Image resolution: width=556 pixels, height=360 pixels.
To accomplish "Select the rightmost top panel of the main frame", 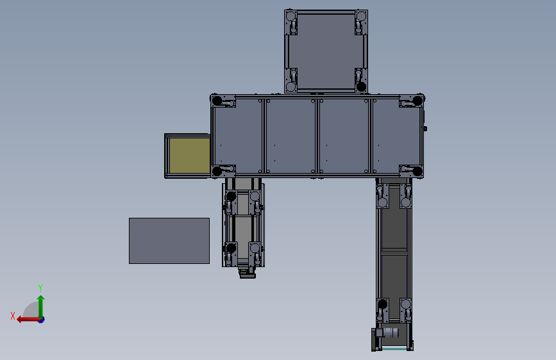I will pyautogui.click(x=396, y=136).
